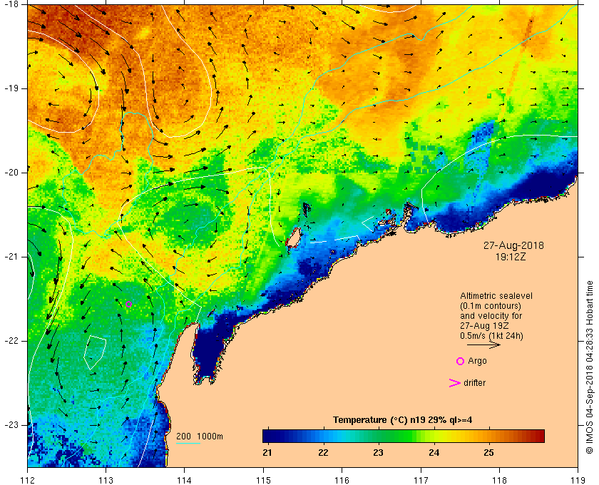
Task: Click the '200 1000m' depth label
Action: pyautogui.click(x=200, y=436)
